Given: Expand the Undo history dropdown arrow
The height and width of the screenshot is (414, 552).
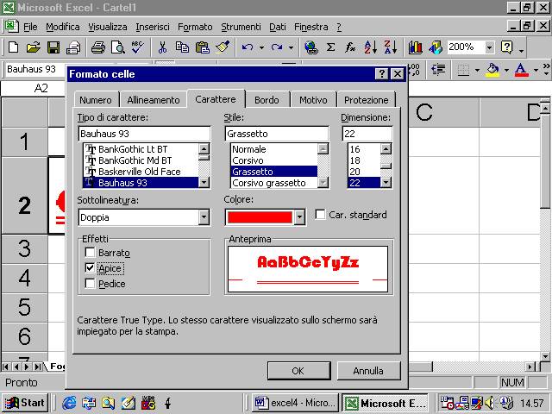Looking at the screenshot, I should coord(261,47).
